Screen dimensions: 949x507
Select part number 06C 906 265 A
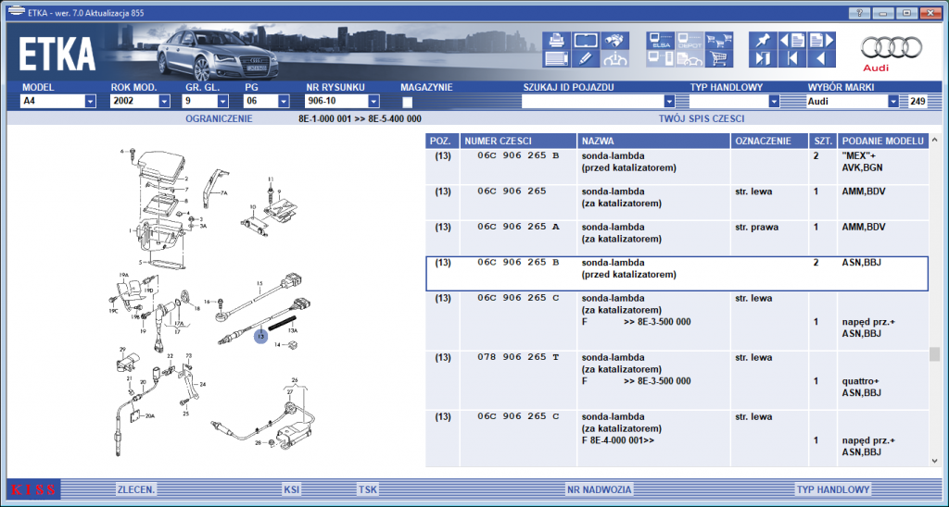(x=518, y=228)
